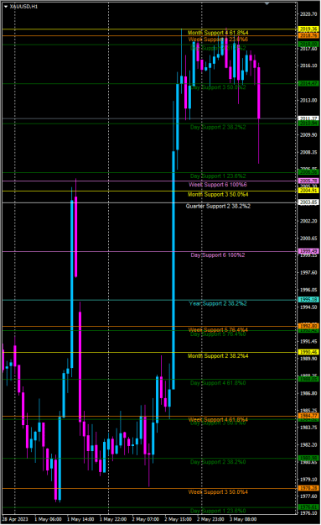Click the yellow 1990.46 price tag
Screen dimensions: 321x525
308,352
